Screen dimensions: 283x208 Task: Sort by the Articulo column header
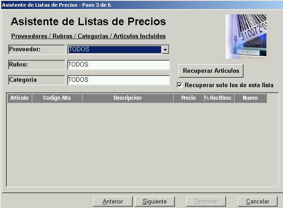tap(19, 98)
